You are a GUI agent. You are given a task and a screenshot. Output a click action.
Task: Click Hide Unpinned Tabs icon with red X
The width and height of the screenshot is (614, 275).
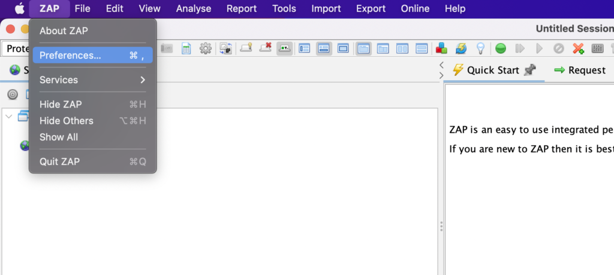click(266, 48)
